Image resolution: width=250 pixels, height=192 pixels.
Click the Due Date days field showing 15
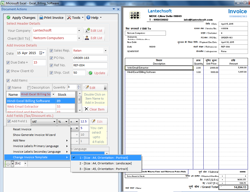coord(40,62)
